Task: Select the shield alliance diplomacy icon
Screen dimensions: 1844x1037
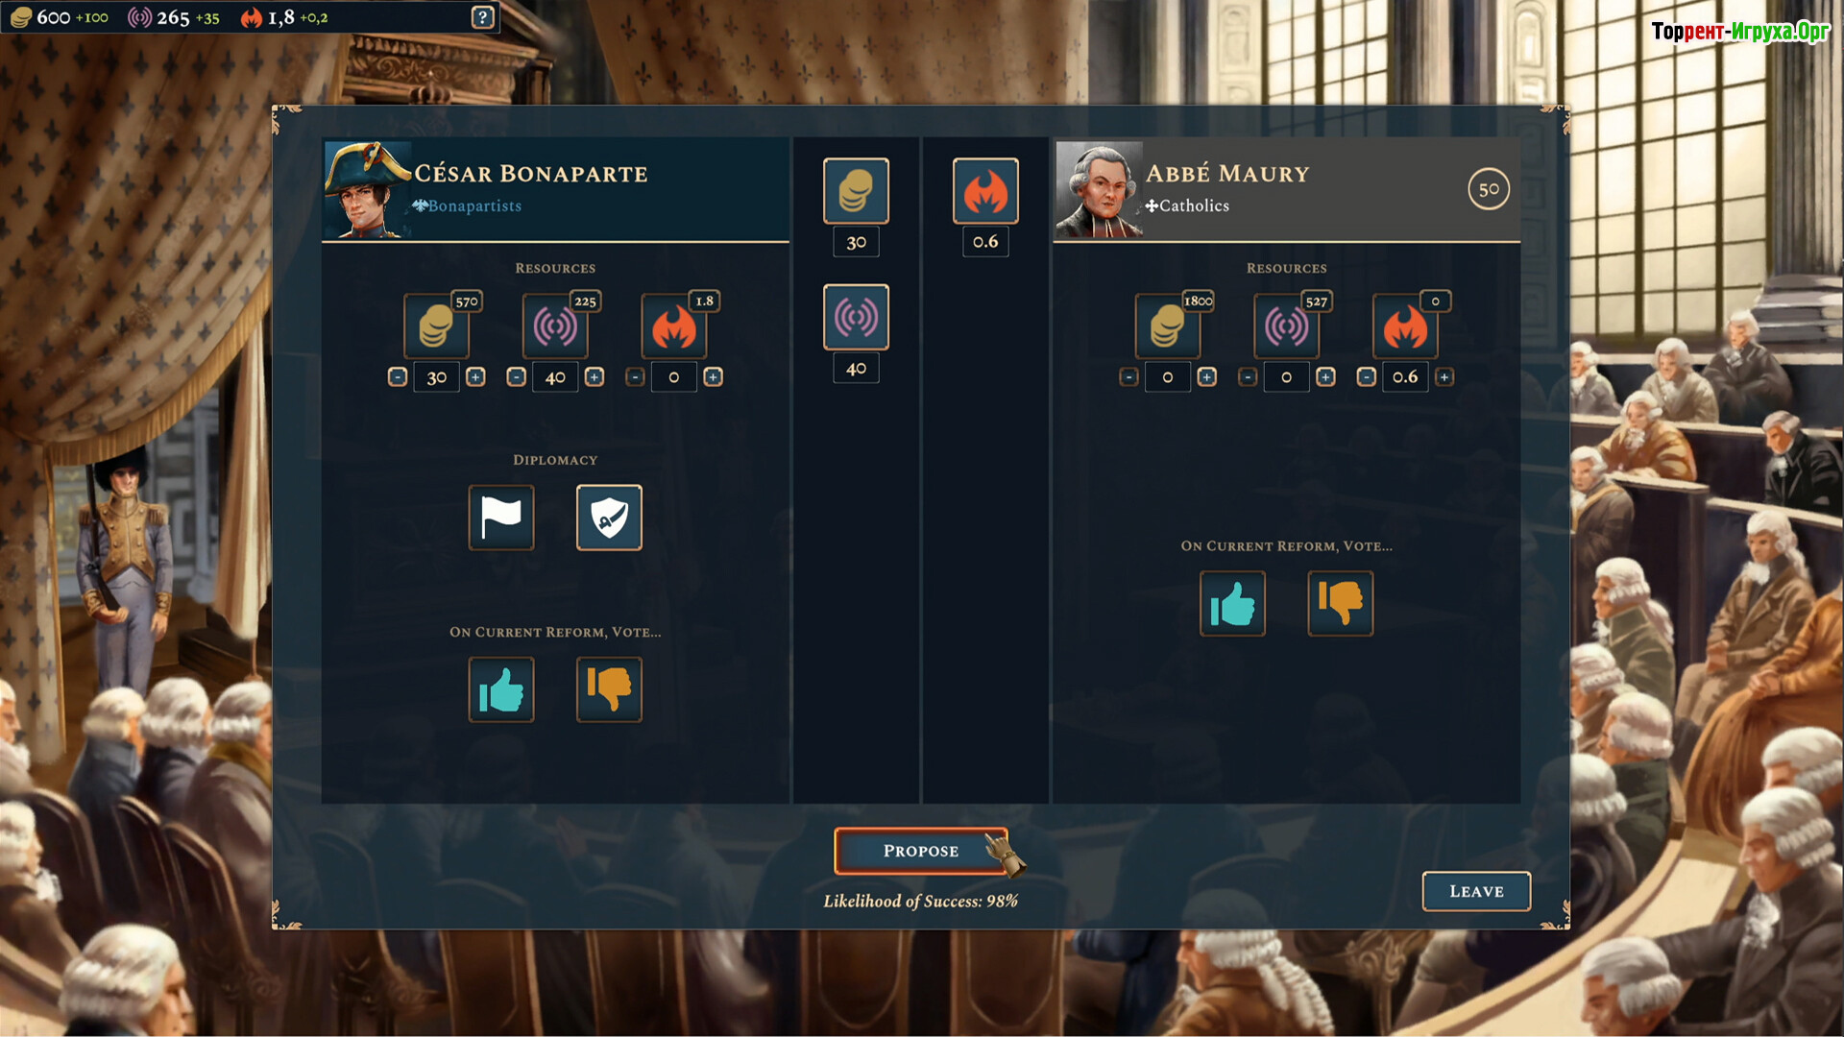Action: point(609,518)
